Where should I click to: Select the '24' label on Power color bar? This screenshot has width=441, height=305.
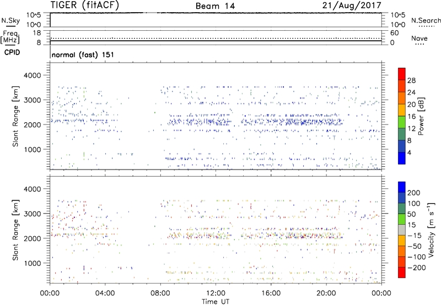point(411,92)
